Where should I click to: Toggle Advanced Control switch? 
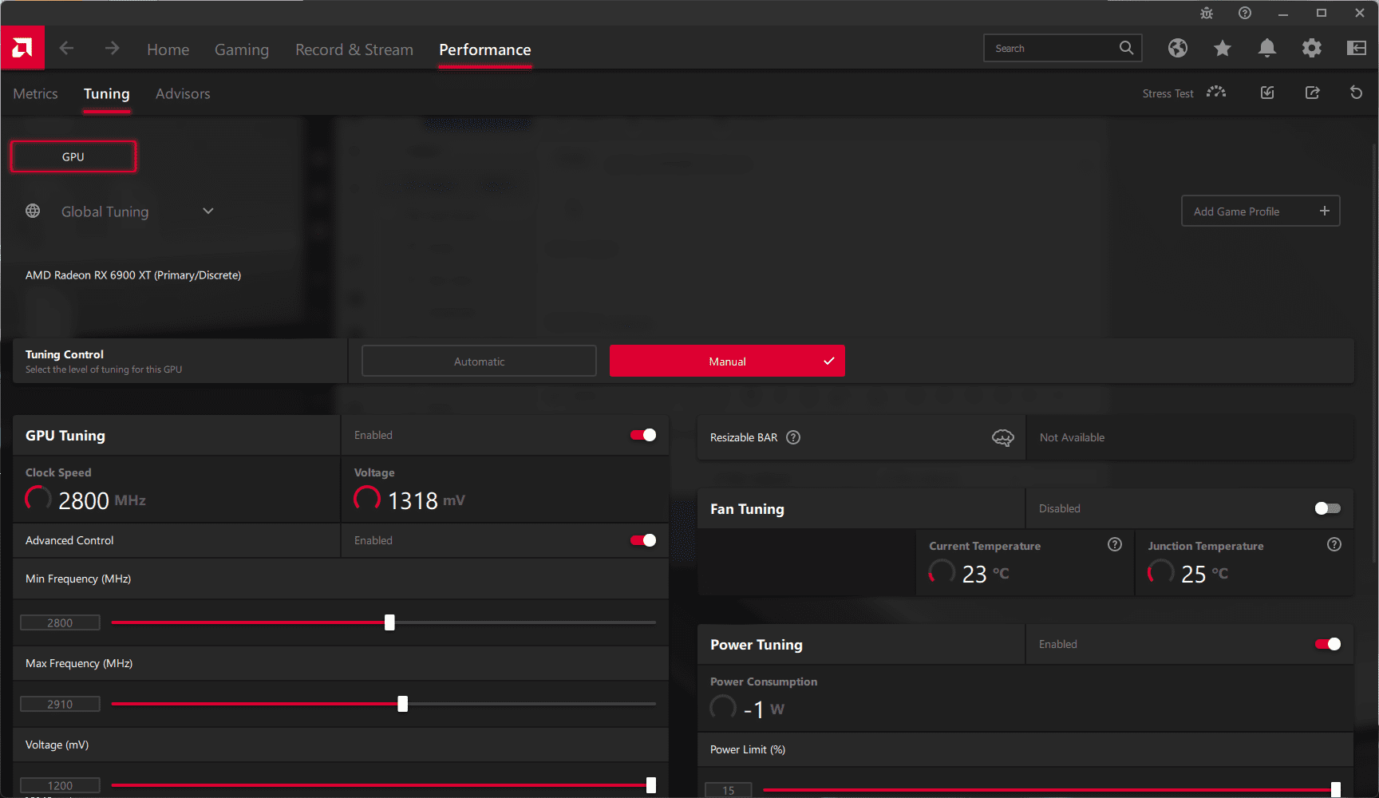[643, 540]
